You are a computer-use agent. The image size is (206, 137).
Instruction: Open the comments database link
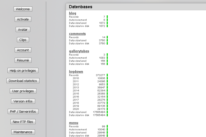[77, 34]
